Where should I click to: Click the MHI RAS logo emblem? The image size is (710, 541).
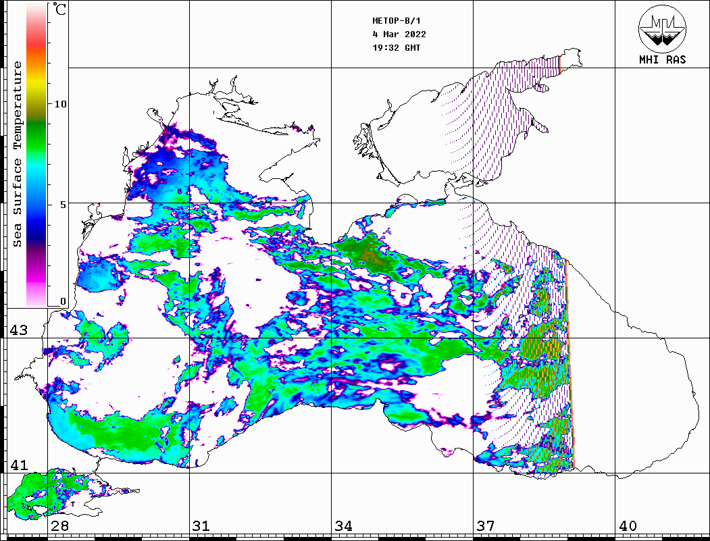663,29
